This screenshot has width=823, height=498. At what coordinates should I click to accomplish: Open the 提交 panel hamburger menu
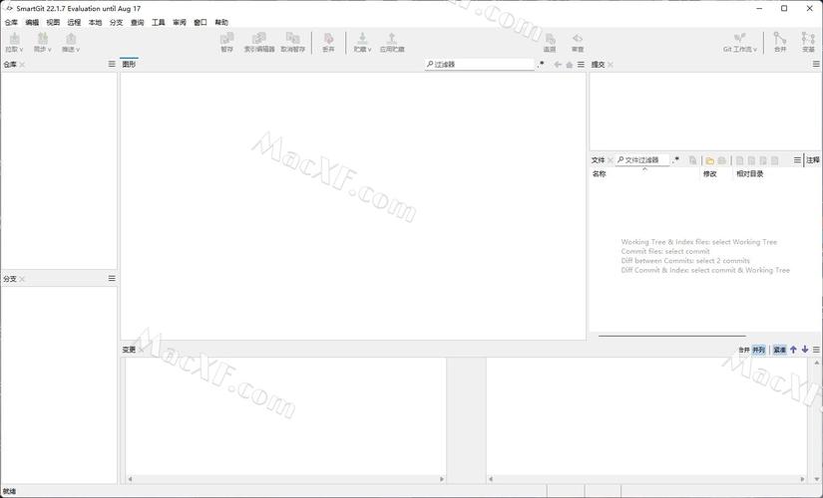pos(816,64)
